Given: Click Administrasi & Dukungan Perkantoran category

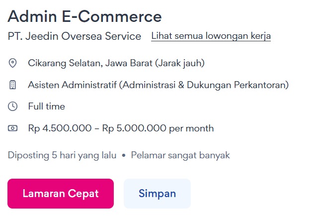Looking at the screenshot, I should (x=204, y=85).
